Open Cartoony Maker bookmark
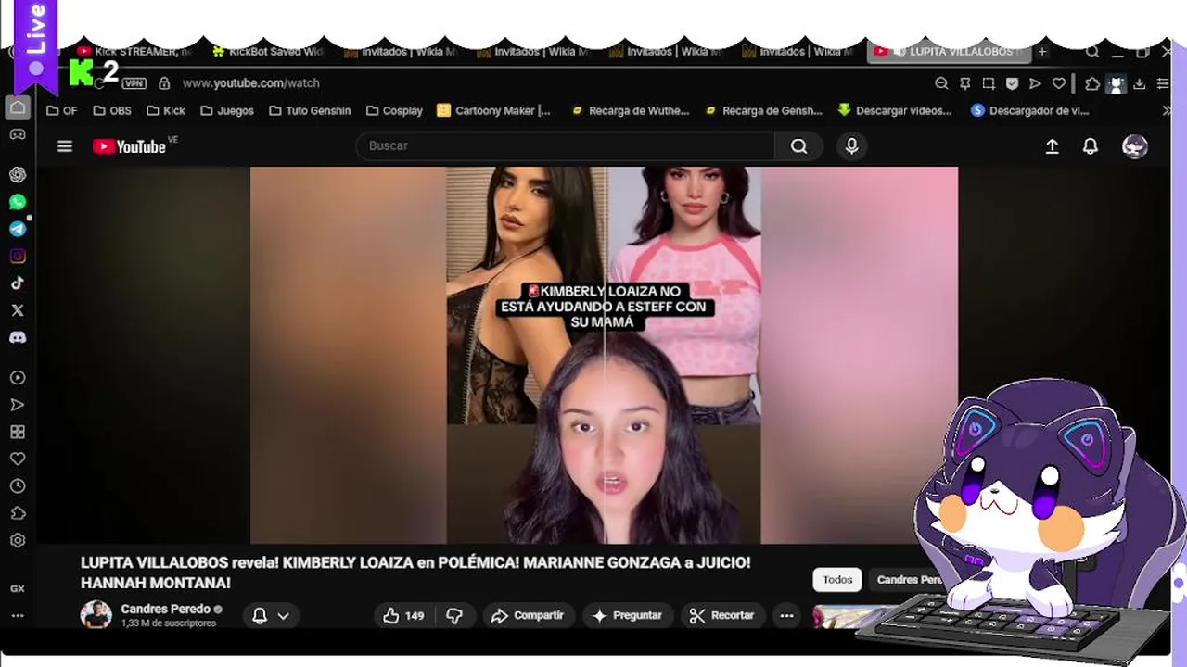1187x667 pixels. coord(493,110)
